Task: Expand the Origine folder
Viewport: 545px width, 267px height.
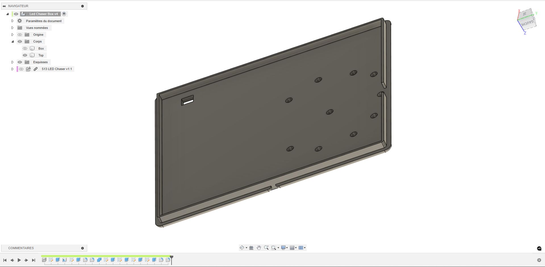Action: click(x=12, y=35)
